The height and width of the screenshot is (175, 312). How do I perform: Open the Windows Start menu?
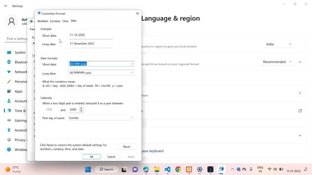tap(88, 170)
